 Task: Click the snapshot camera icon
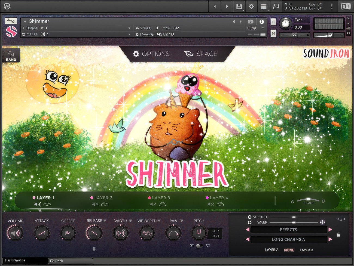click(x=251, y=21)
